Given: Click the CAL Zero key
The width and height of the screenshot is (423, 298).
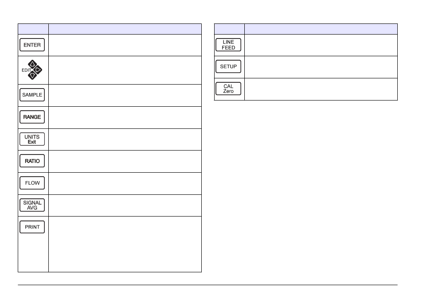Looking at the screenshot, I should point(228,89).
